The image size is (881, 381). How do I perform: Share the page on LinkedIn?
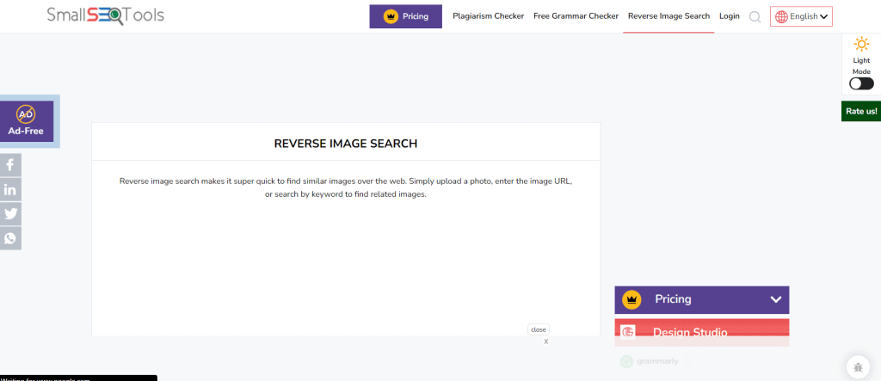tap(10, 189)
